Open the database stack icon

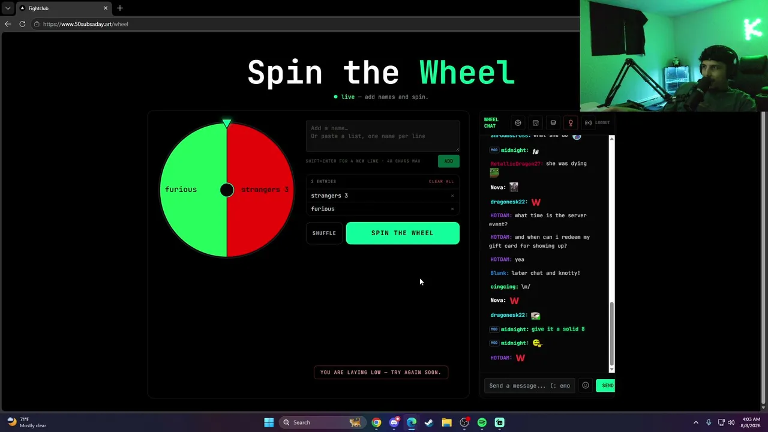tap(553, 123)
